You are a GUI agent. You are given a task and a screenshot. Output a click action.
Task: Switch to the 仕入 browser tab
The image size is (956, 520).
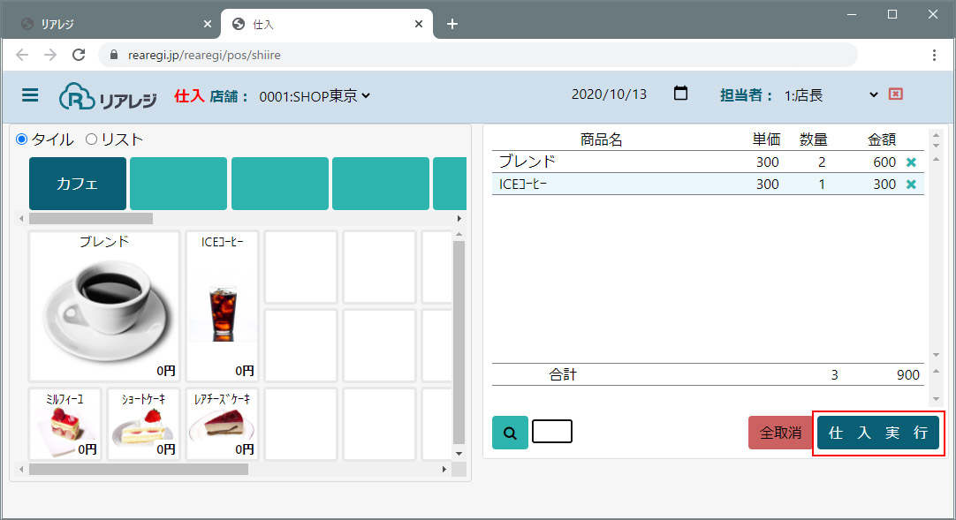[x=327, y=24]
